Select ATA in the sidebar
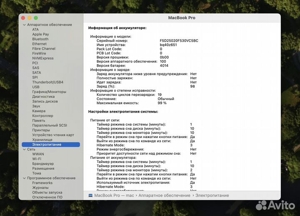The width and height of the screenshot is (300, 216). point(35,30)
